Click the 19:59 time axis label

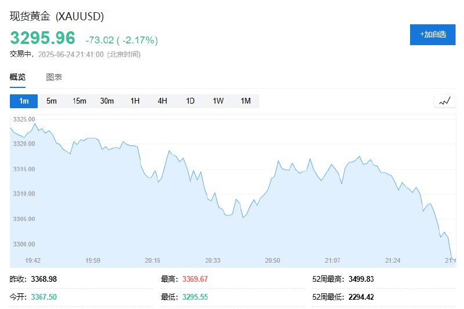pyautogui.click(x=93, y=260)
